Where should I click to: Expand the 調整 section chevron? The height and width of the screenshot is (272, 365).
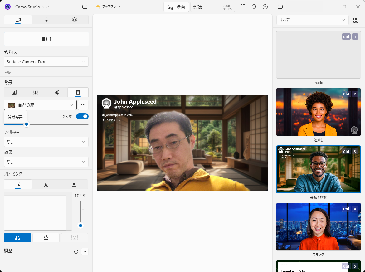tap(85, 252)
